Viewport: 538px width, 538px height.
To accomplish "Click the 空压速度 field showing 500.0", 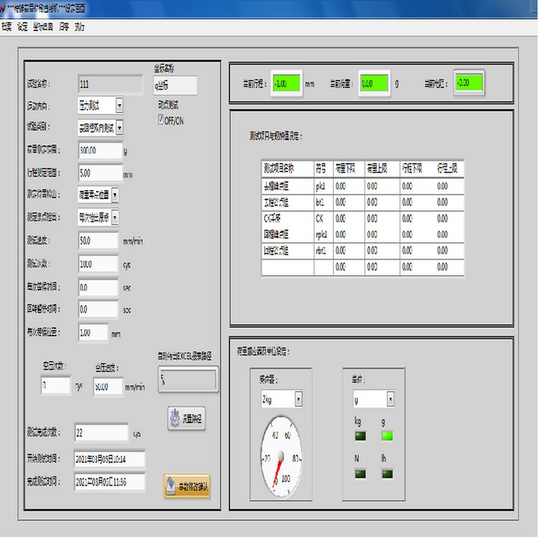I will pyautogui.click(x=108, y=387).
